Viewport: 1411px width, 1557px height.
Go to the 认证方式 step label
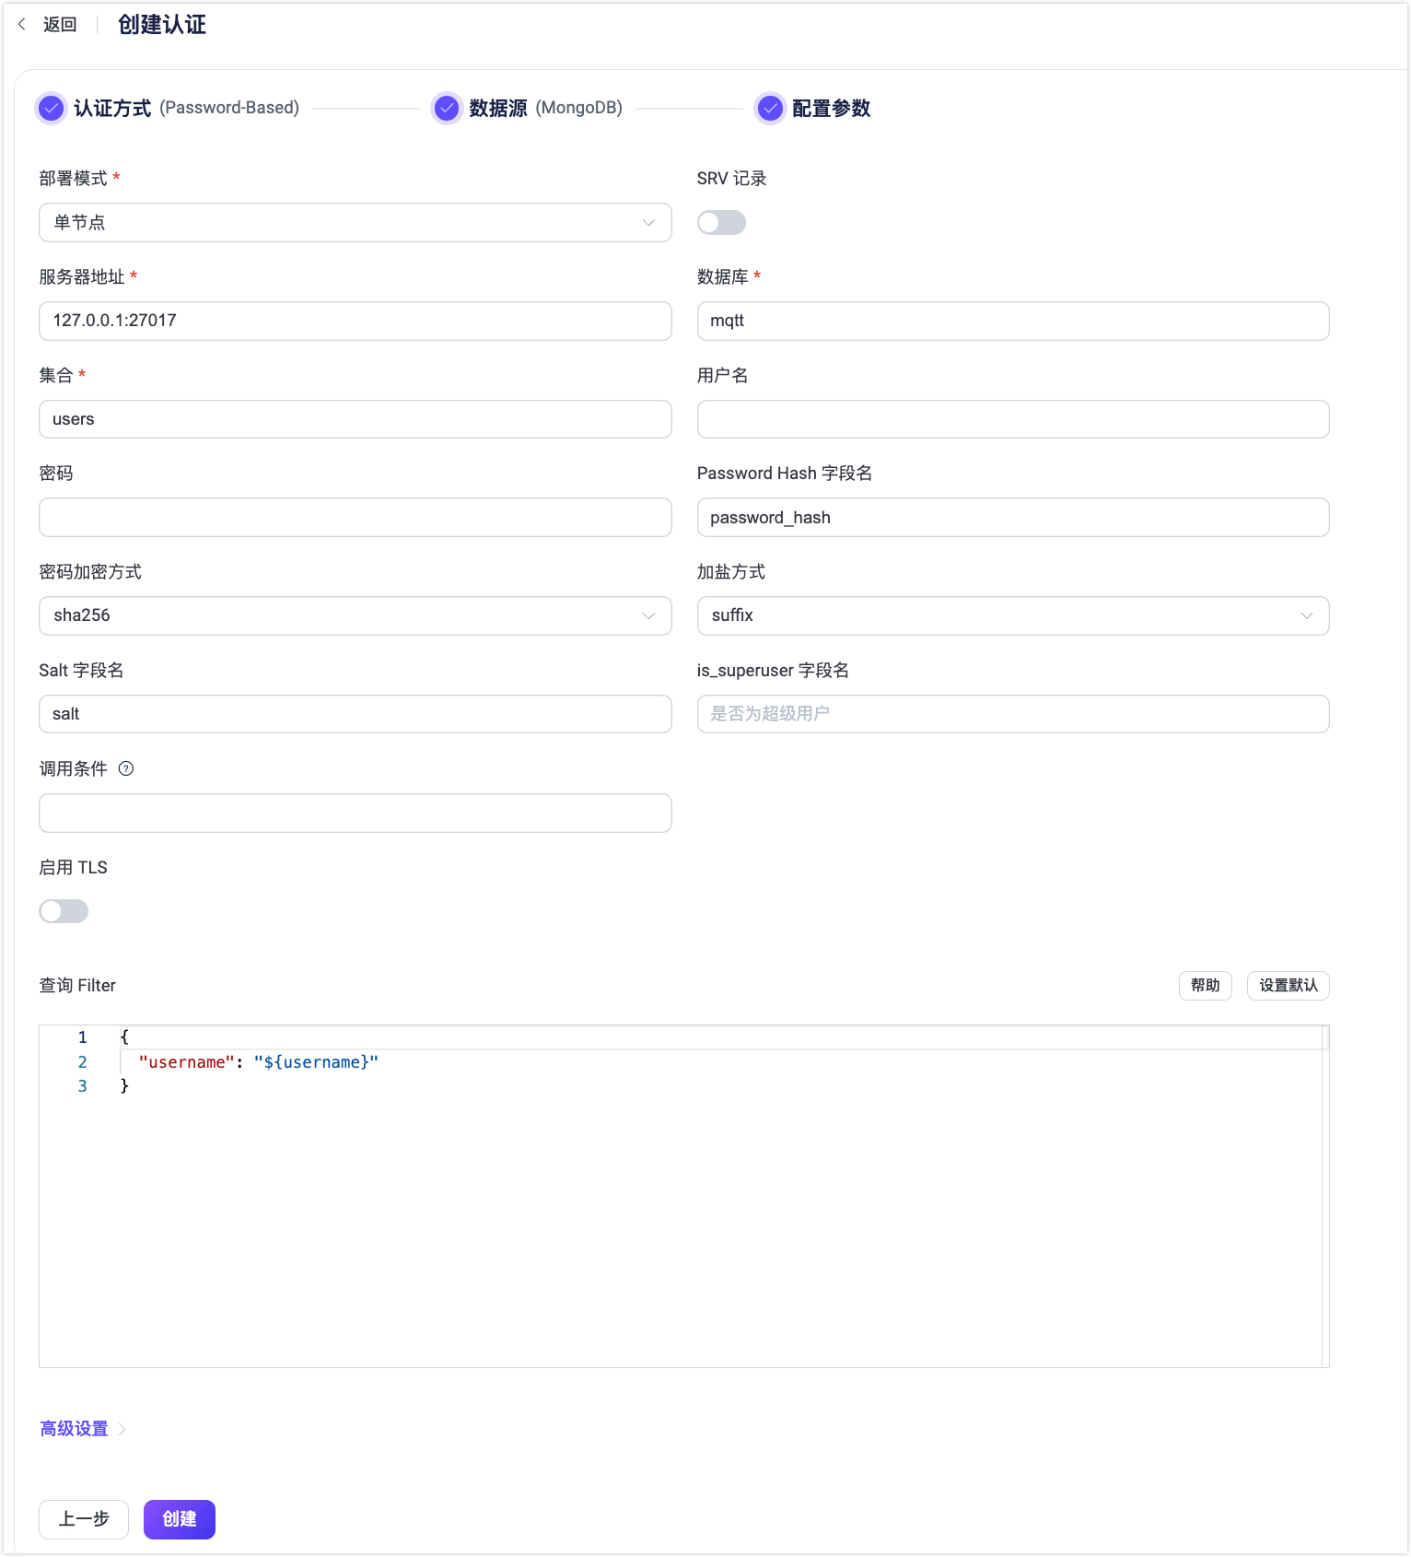pos(112,109)
